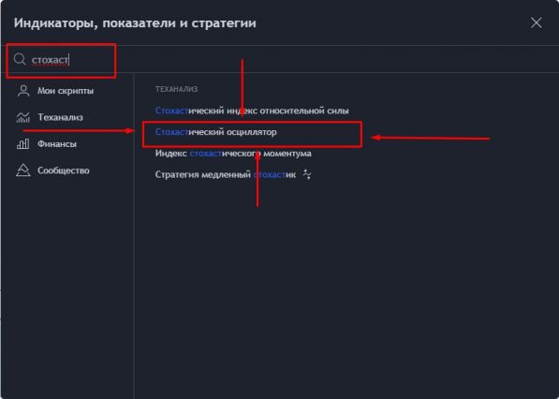Click the Сообщество community icon

coord(23,170)
